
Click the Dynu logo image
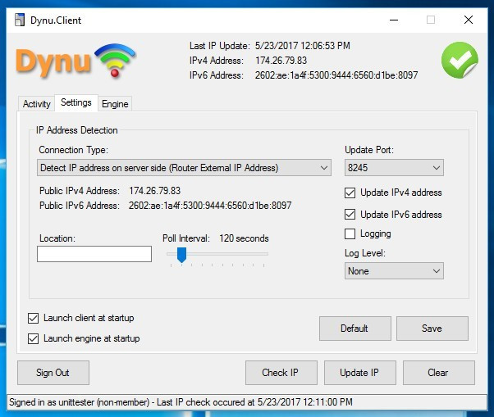[x=76, y=61]
